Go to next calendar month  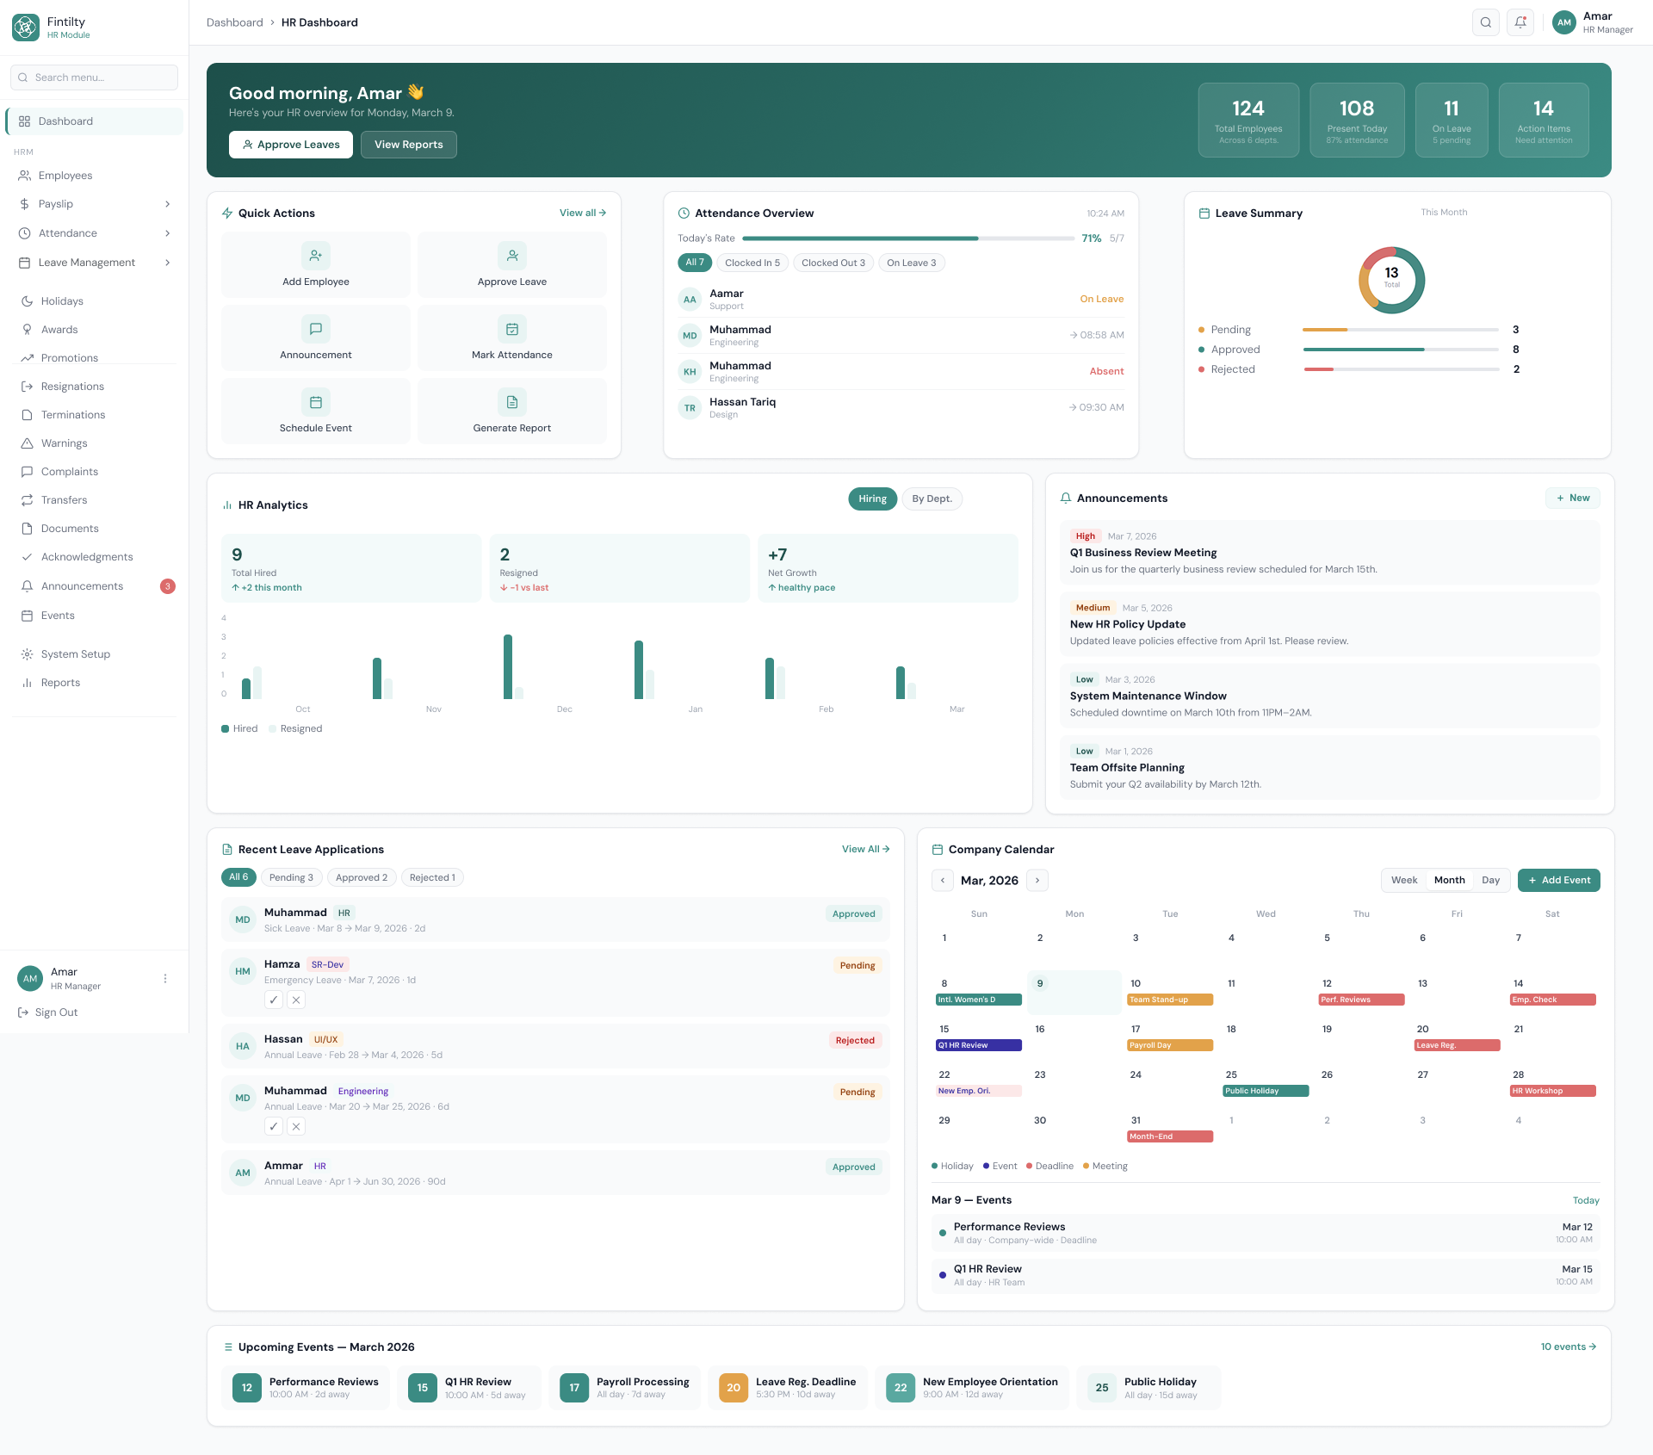[1037, 880]
